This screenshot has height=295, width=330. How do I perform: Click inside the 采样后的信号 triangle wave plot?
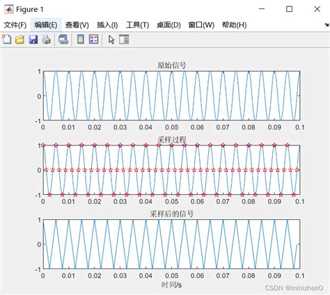(171, 244)
